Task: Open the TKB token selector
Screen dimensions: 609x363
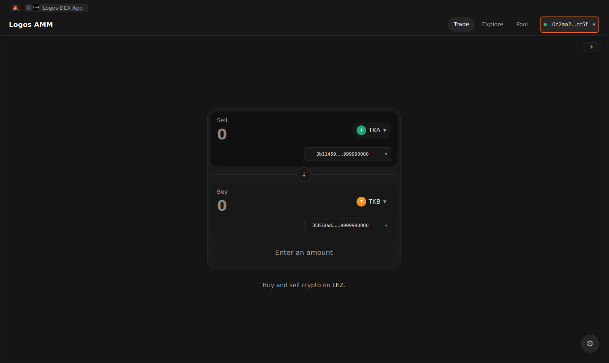Action: click(x=371, y=202)
